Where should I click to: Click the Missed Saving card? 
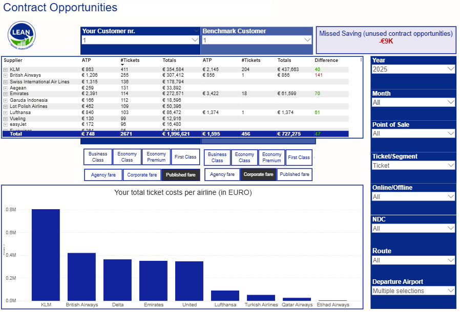[x=386, y=40]
